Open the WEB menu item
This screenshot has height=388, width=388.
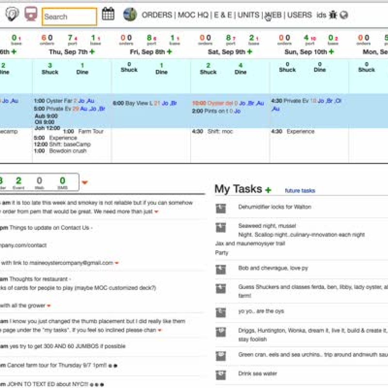pyautogui.click(x=273, y=15)
